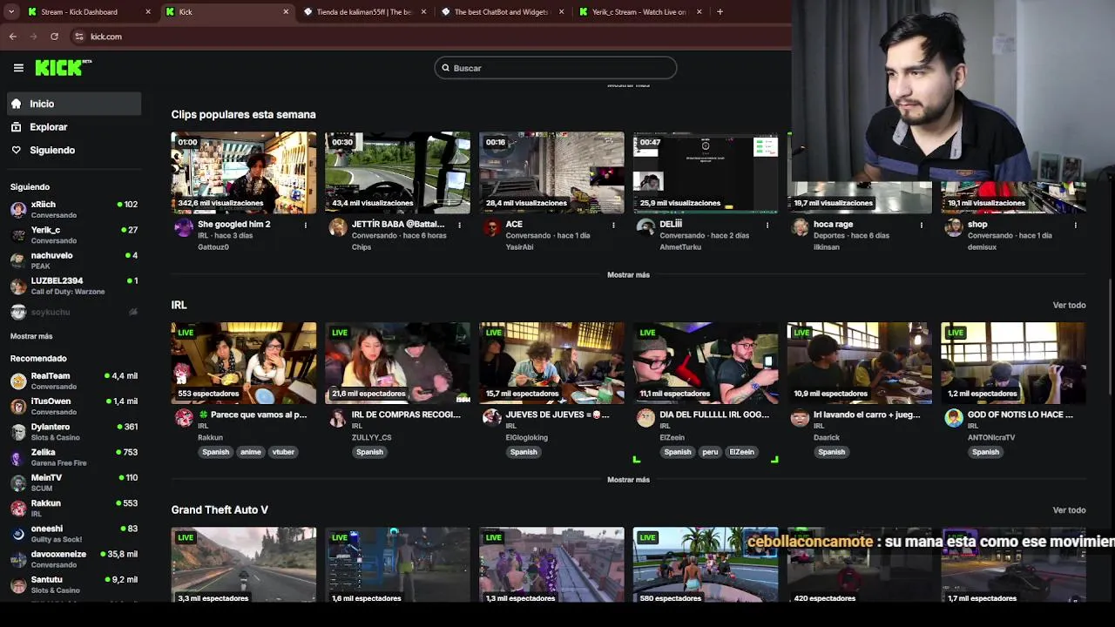Click Chips clip channel avatar
The width and height of the screenshot is (1115, 627).
(x=338, y=227)
